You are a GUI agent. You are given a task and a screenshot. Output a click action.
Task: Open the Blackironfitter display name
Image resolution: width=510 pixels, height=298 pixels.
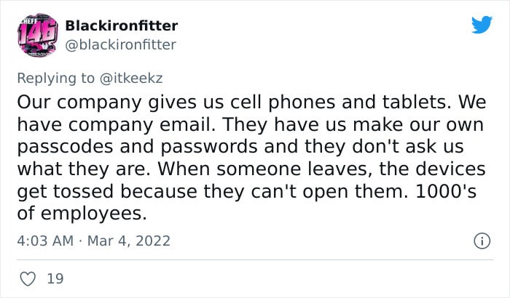point(122,25)
